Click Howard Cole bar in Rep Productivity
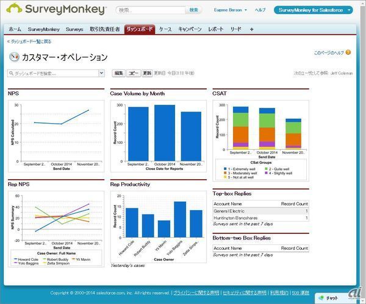Viewport: 366px width, 304px height. click(x=132, y=222)
